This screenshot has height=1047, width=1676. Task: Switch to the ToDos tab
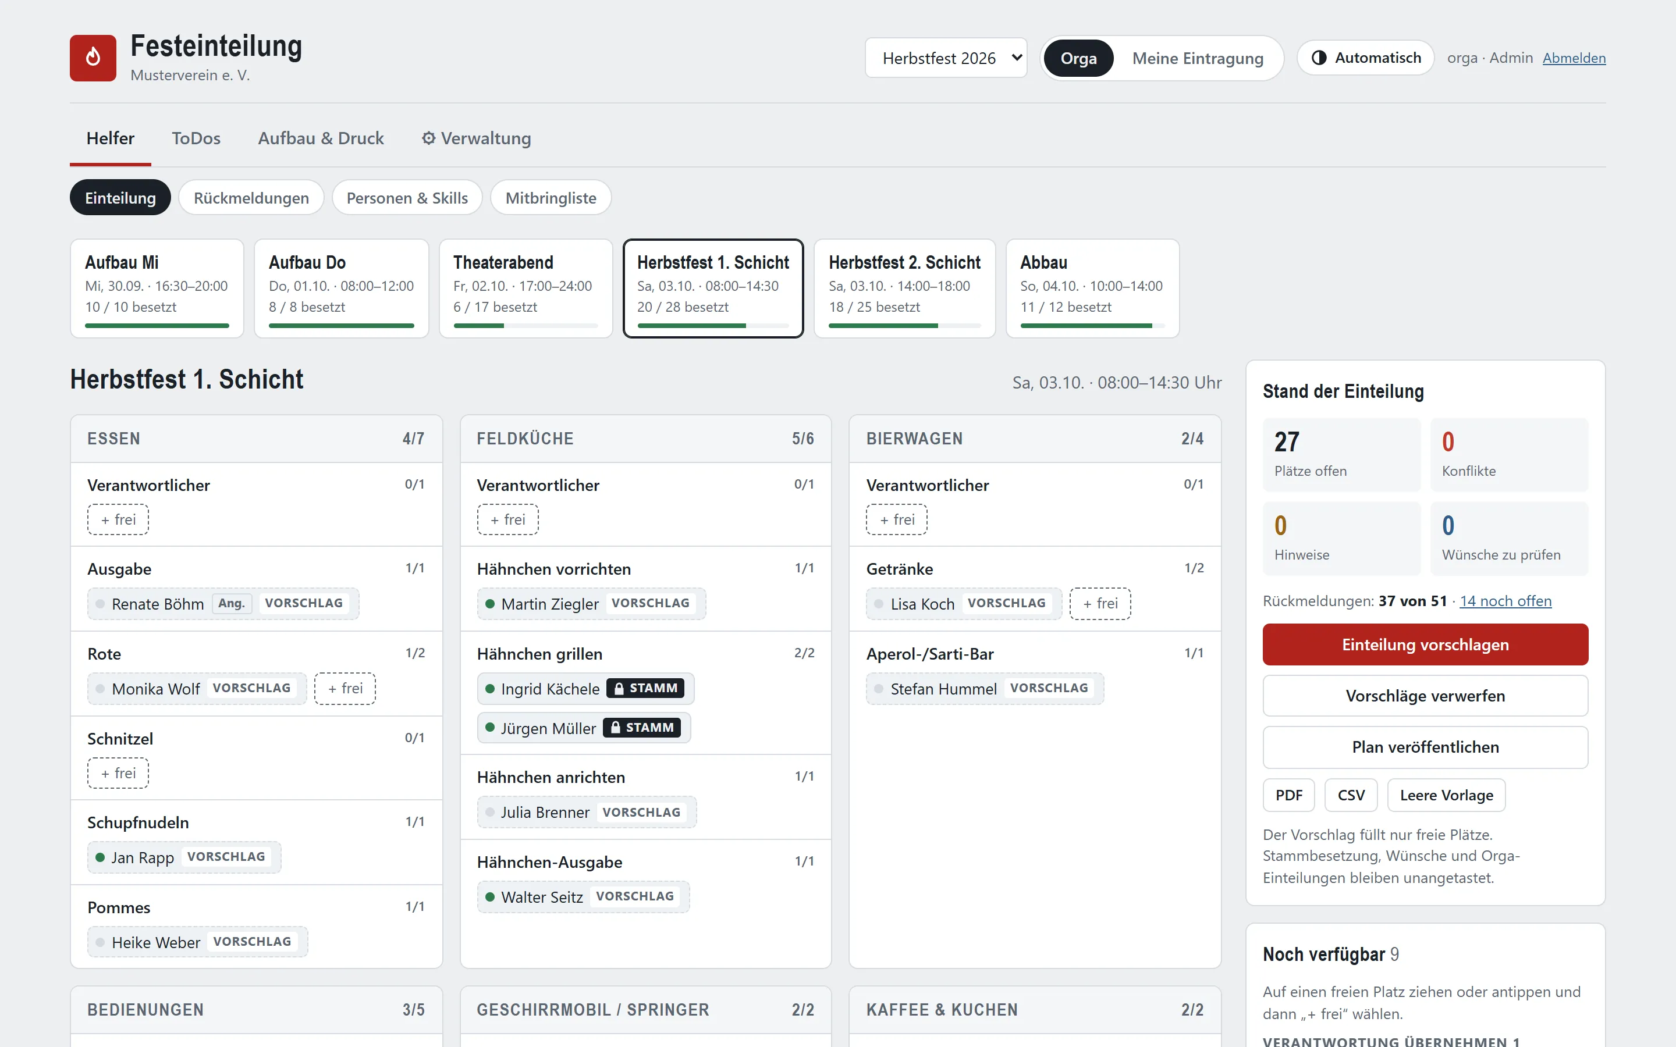[x=196, y=138]
